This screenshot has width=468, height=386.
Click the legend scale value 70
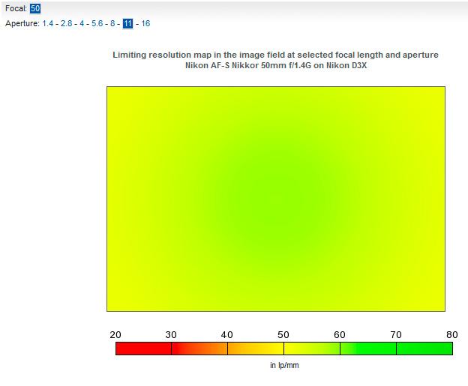click(x=396, y=335)
